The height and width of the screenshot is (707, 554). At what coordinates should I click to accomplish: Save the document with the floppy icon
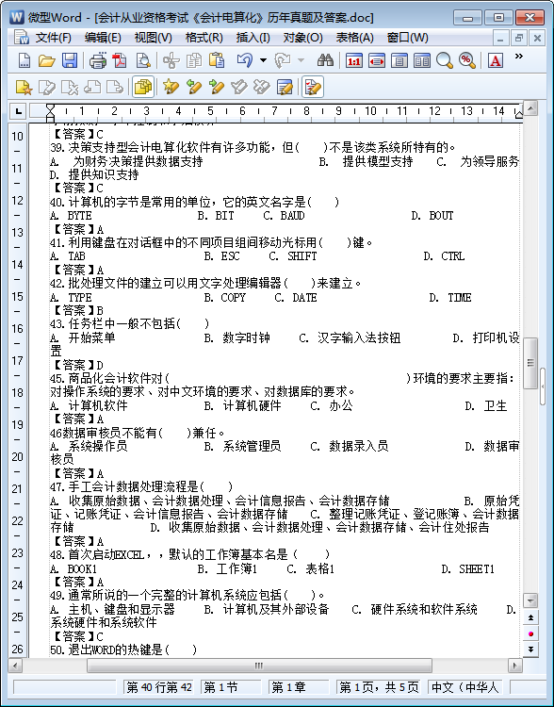[x=70, y=60]
